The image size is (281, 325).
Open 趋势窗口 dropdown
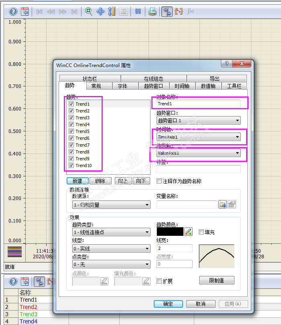pos(199,121)
